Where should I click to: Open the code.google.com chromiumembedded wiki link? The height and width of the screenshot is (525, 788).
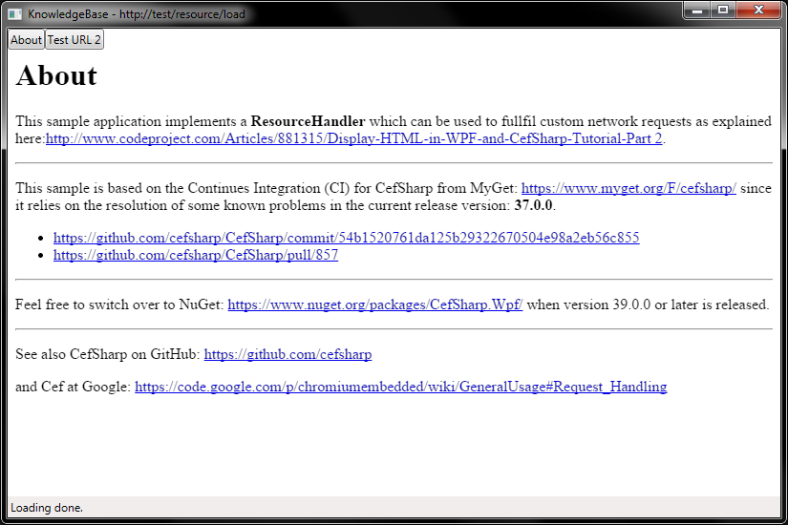click(x=401, y=387)
